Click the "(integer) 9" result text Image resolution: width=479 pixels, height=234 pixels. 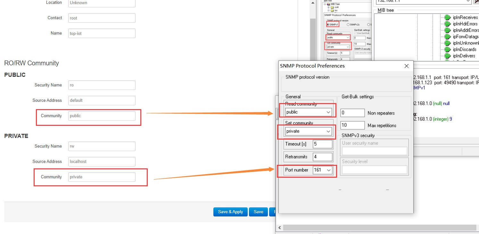click(x=442, y=119)
